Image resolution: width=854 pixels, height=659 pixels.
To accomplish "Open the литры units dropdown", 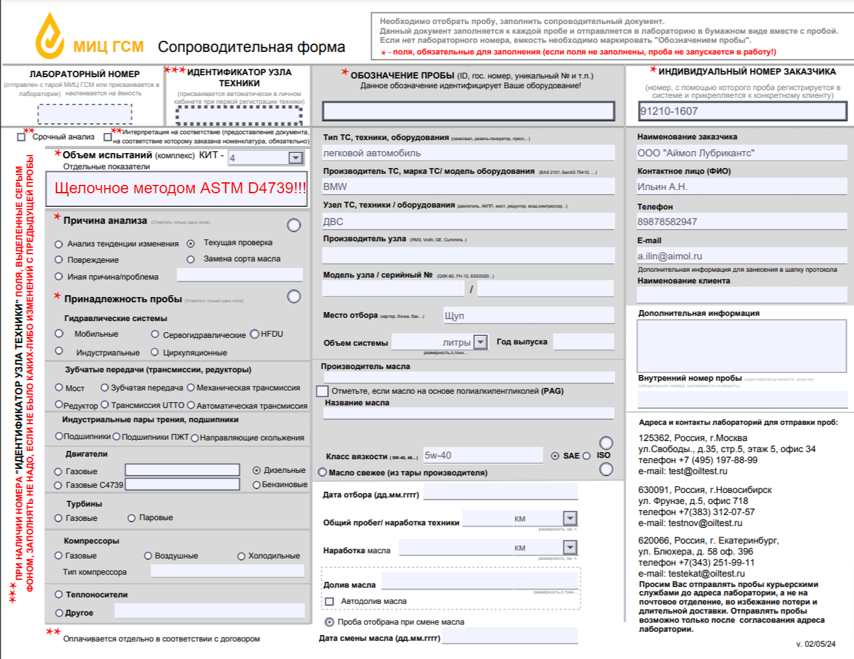I will click(x=480, y=342).
